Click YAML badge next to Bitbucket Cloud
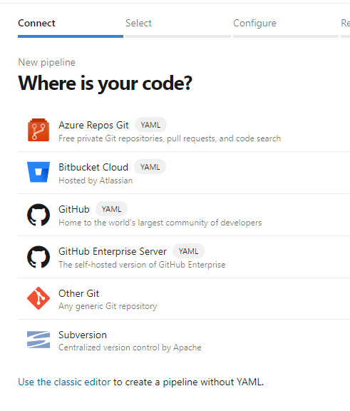This screenshot has width=350, height=411. 150,167
